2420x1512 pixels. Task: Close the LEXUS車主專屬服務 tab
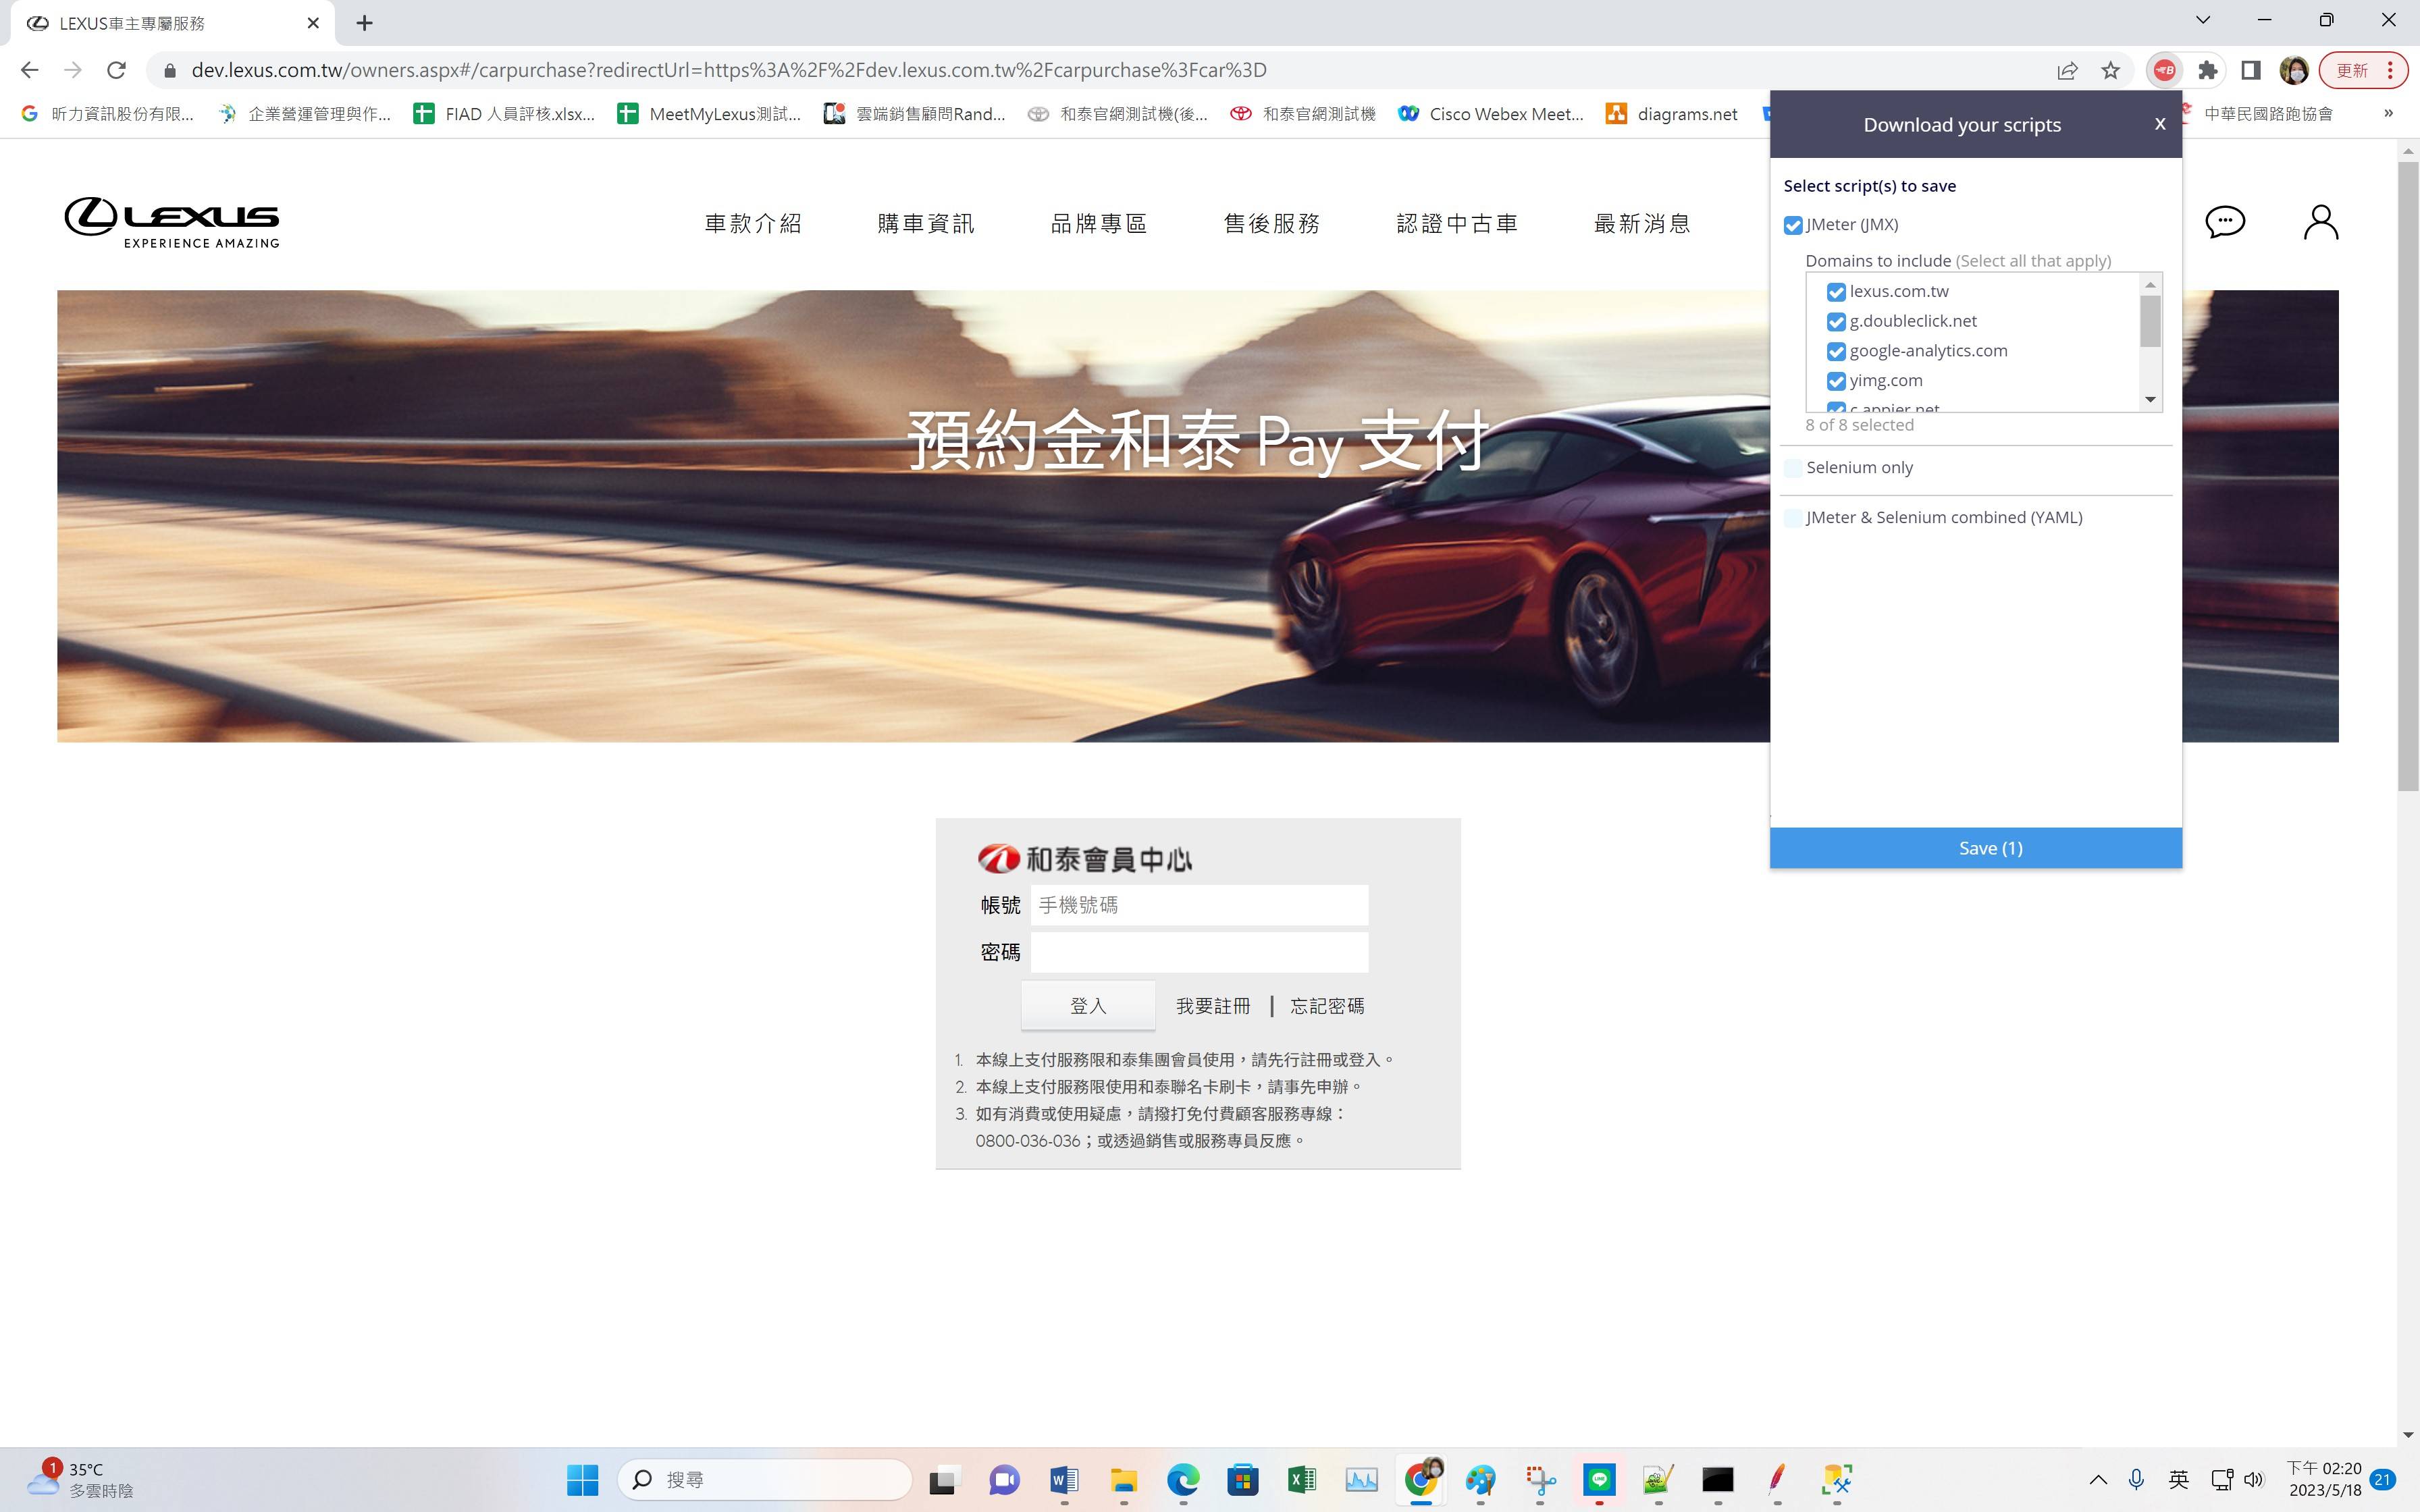pyautogui.click(x=313, y=22)
